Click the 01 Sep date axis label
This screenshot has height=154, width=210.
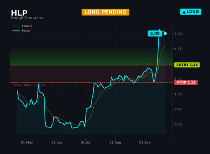click(x=145, y=143)
